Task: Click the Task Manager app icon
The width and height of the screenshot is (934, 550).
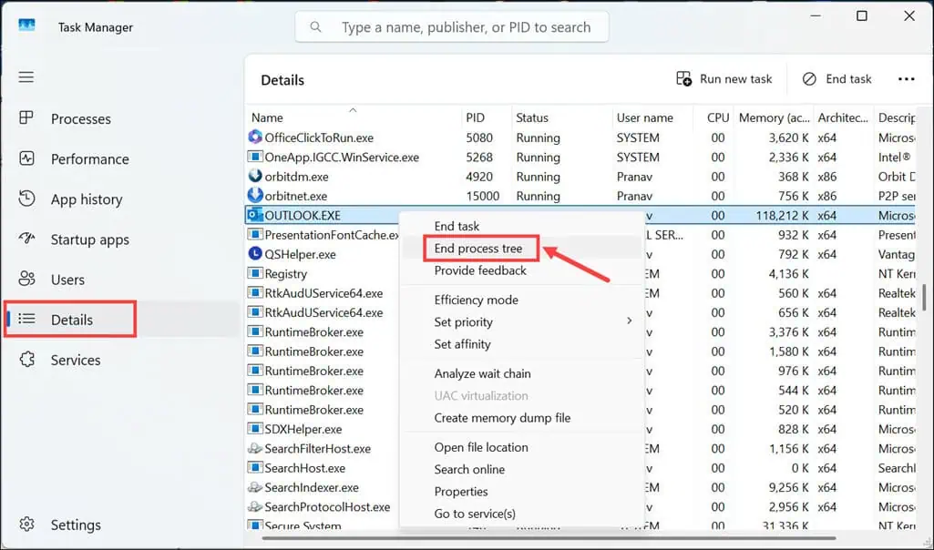Action: (x=26, y=26)
